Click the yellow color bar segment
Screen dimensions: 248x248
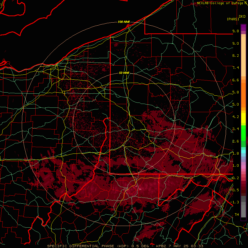243,118
